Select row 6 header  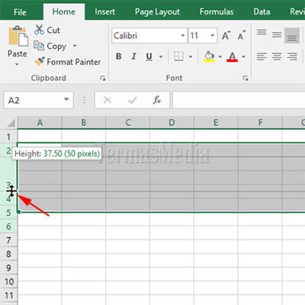8,226
